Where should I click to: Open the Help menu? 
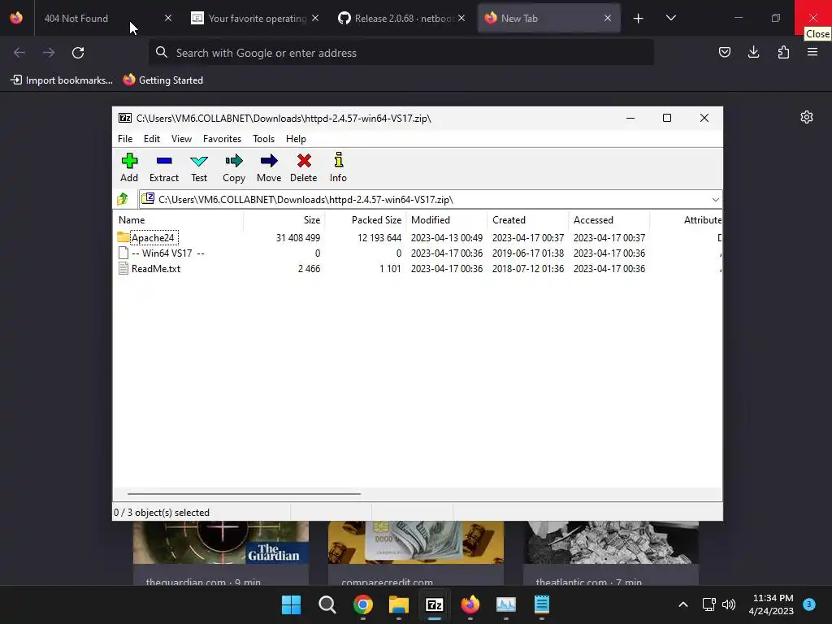(x=296, y=138)
